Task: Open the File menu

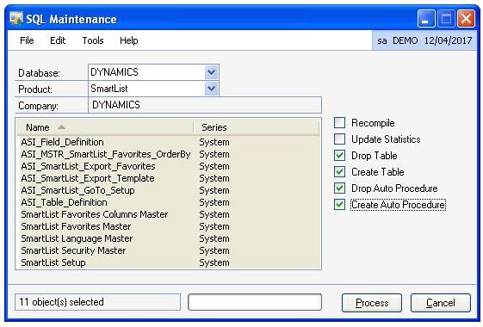Action: coord(27,40)
